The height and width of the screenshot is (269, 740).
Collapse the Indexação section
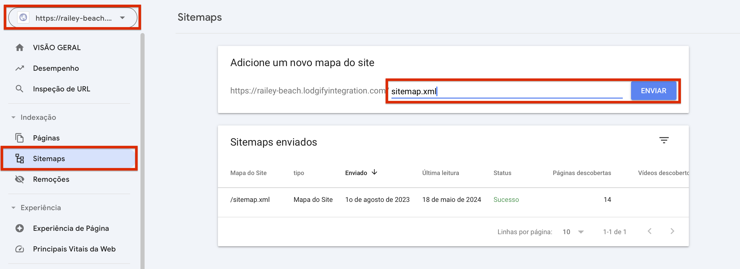13,117
